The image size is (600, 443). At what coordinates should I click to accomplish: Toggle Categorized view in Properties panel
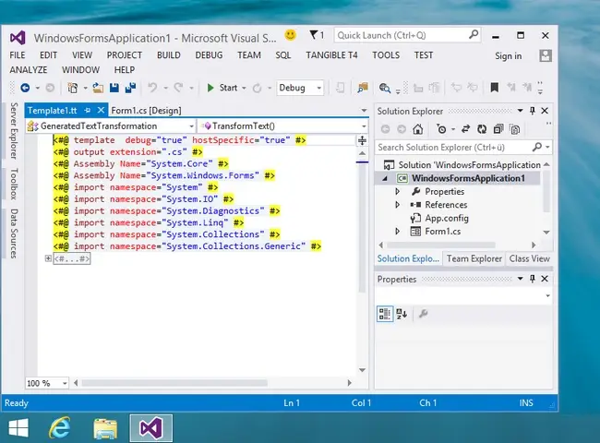click(x=385, y=314)
